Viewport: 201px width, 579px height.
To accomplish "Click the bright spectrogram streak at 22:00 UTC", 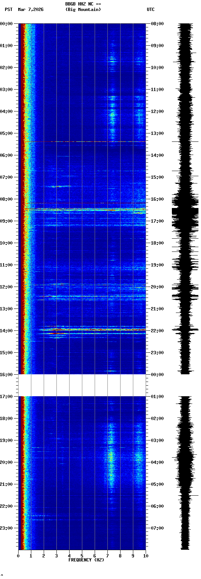I will point(93,330).
